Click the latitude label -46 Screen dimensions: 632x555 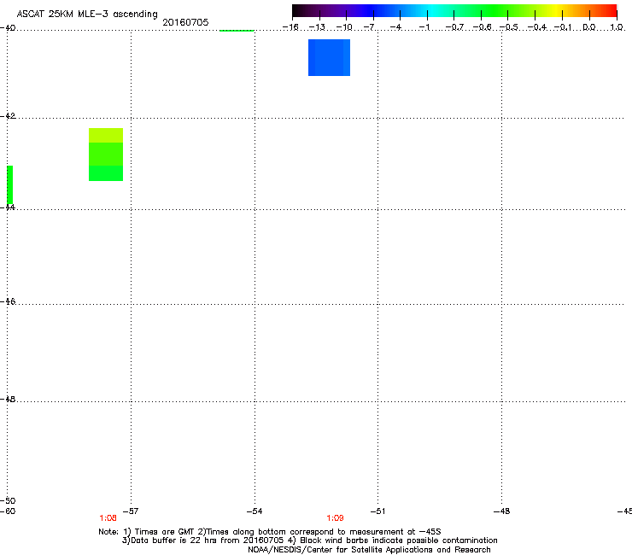click(8, 301)
